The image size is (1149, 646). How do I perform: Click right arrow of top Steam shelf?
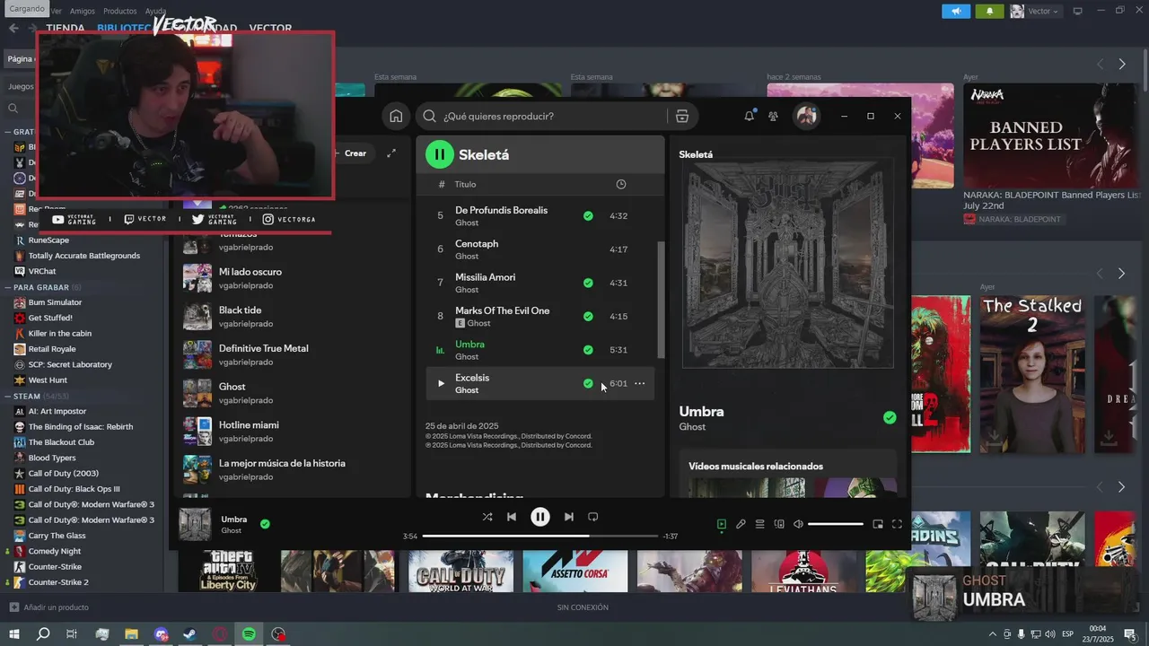coord(1121,64)
